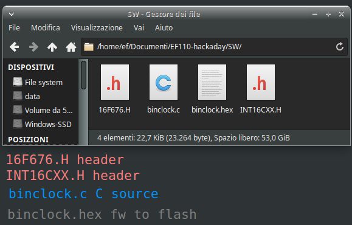Viewport: 352px width, 225px height.
Task: Click the Windows-SSD drive icon
Action: pos(18,123)
